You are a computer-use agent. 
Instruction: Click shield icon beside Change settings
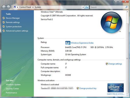pos(107,64)
